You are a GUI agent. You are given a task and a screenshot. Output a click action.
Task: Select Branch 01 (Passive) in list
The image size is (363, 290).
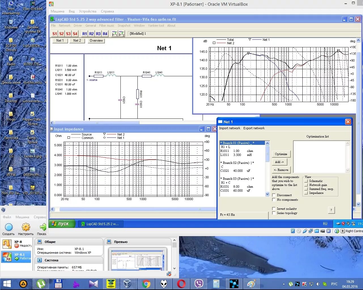click(x=242, y=143)
